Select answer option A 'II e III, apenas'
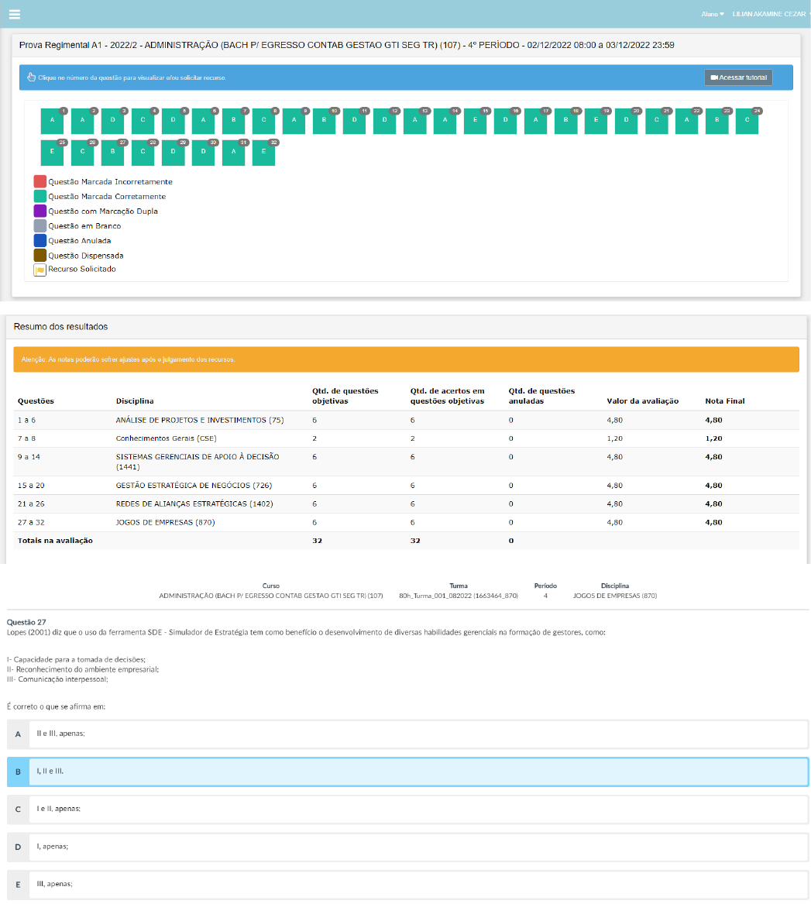811x904 pixels. (407, 733)
